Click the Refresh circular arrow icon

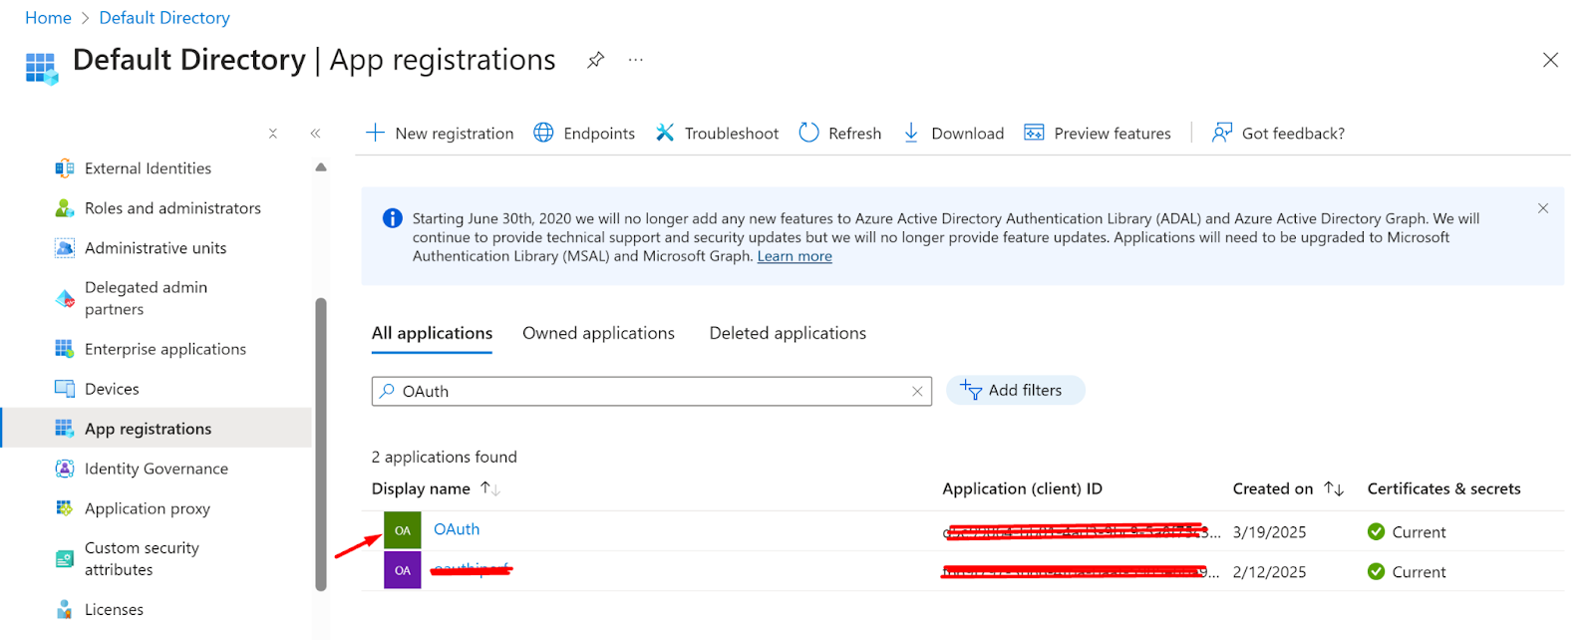coord(808,133)
